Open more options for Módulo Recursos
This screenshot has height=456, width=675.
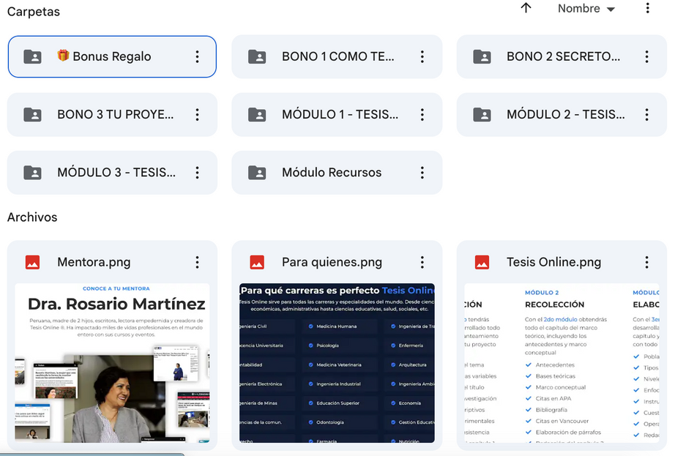click(x=422, y=173)
